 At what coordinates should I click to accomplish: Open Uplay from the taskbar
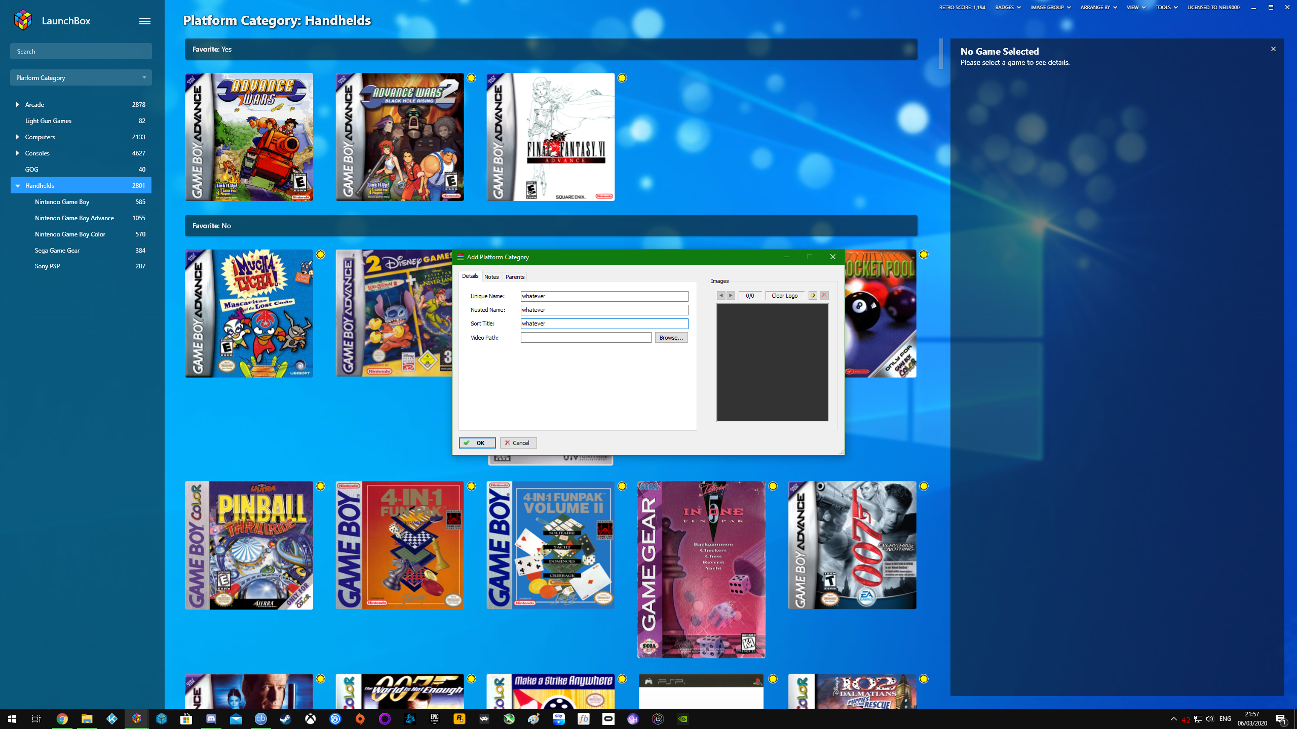tap(335, 719)
